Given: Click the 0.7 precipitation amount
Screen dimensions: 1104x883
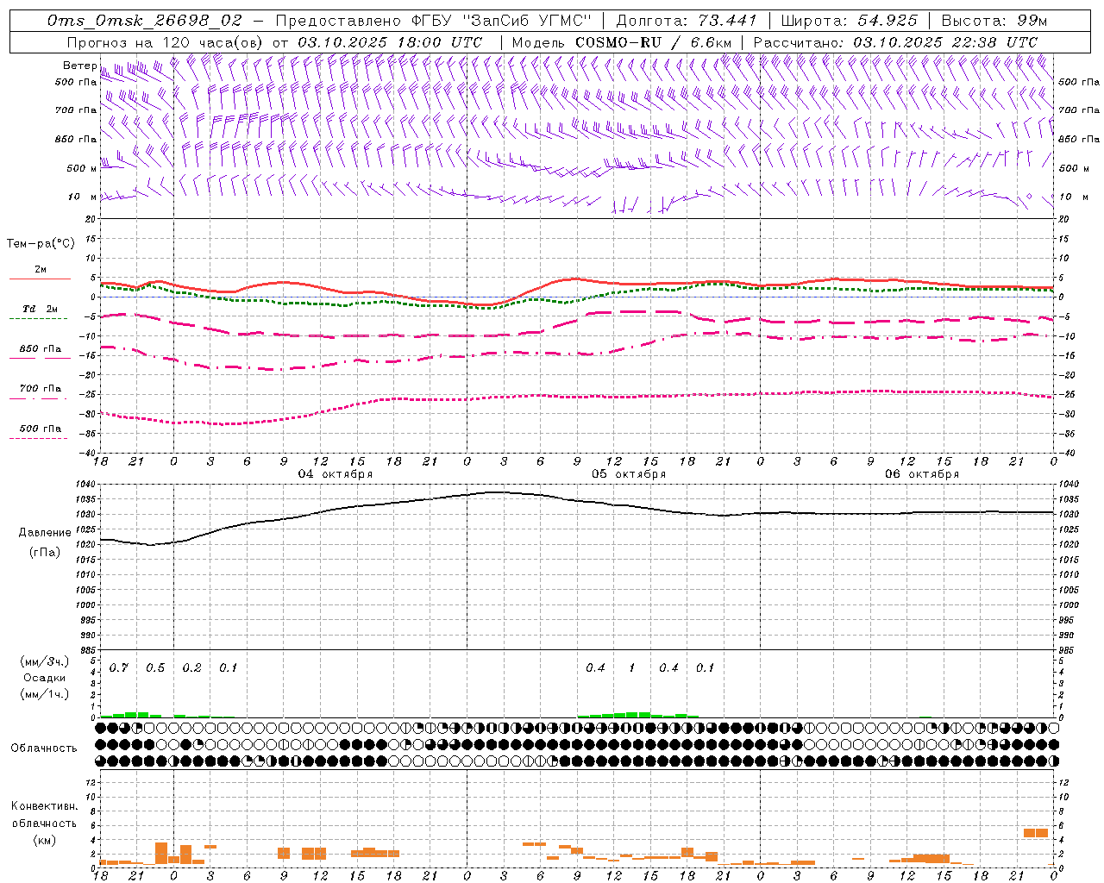Looking at the screenshot, I should pos(119,668).
